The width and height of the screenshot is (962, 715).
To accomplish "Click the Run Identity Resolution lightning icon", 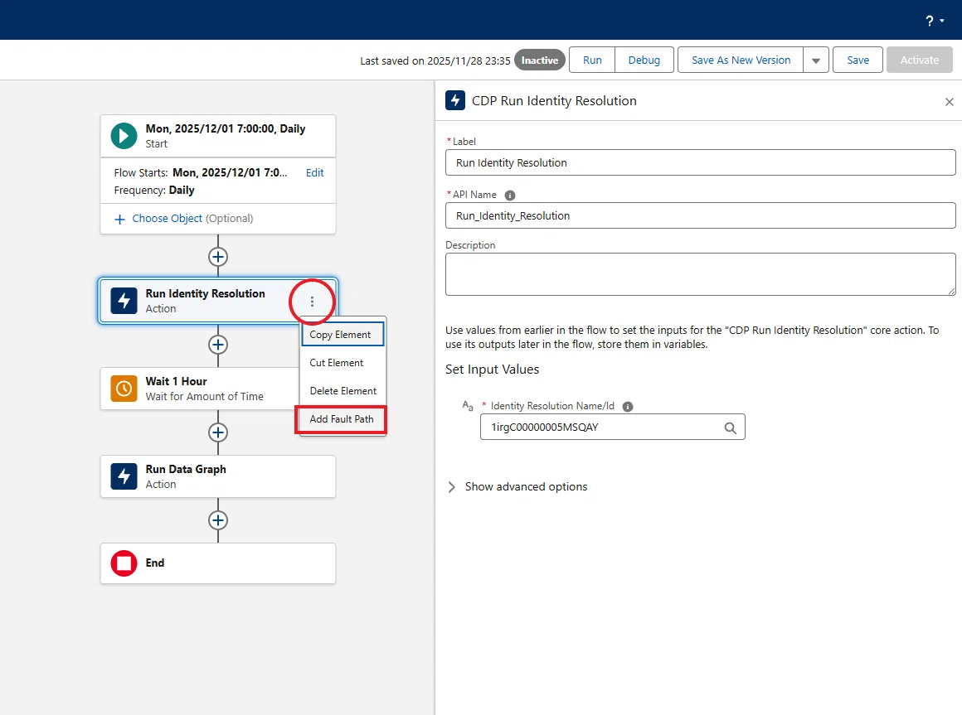I will 124,301.
